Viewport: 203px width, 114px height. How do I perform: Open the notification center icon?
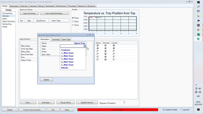coord(198,110)
